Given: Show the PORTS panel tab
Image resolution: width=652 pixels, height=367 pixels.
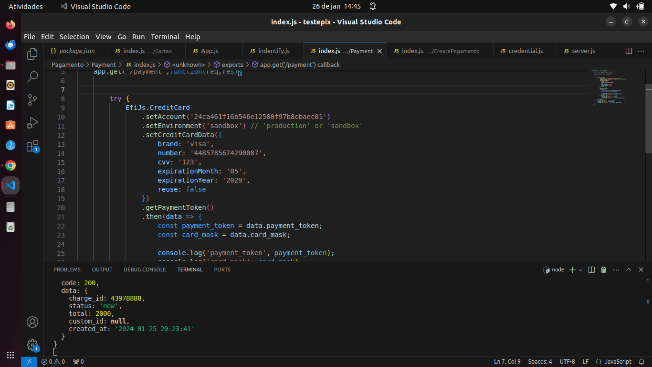Looking at the screenshot, I should click(222, 270).
